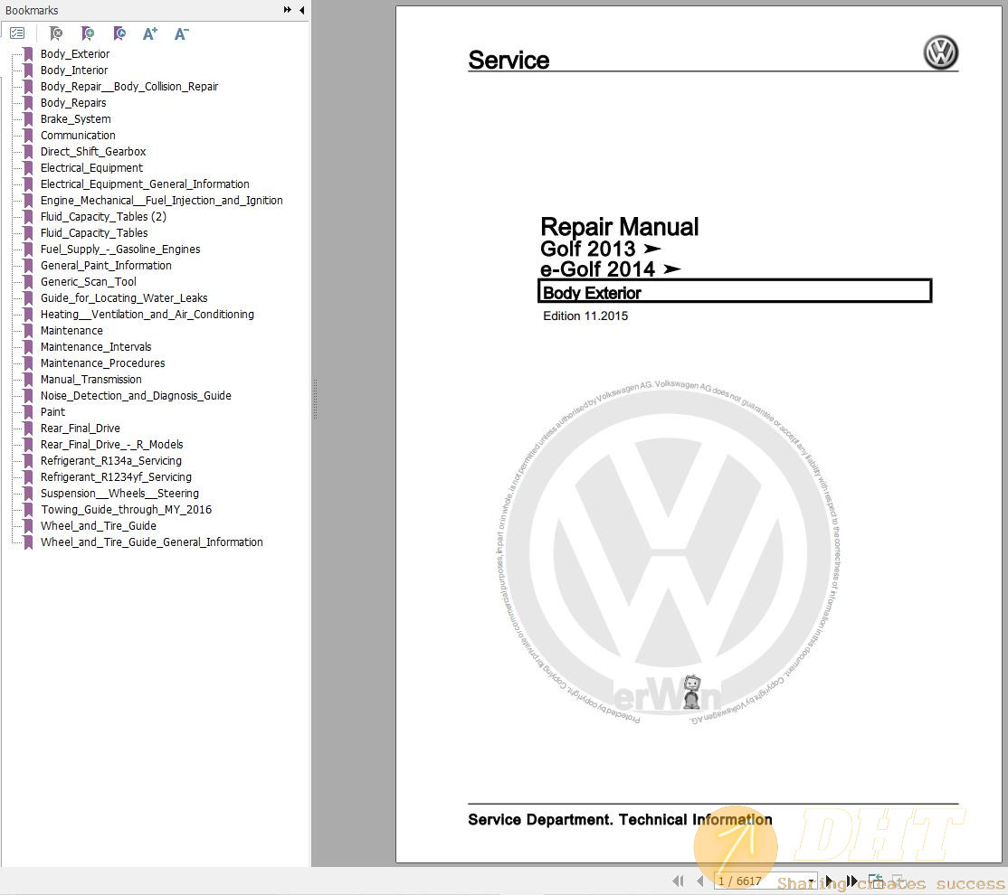Screen dimensions: 1008x895
Task: Select the Fluid_Capacity_Tables (2) bookmark
Action: tap(103, 217)
